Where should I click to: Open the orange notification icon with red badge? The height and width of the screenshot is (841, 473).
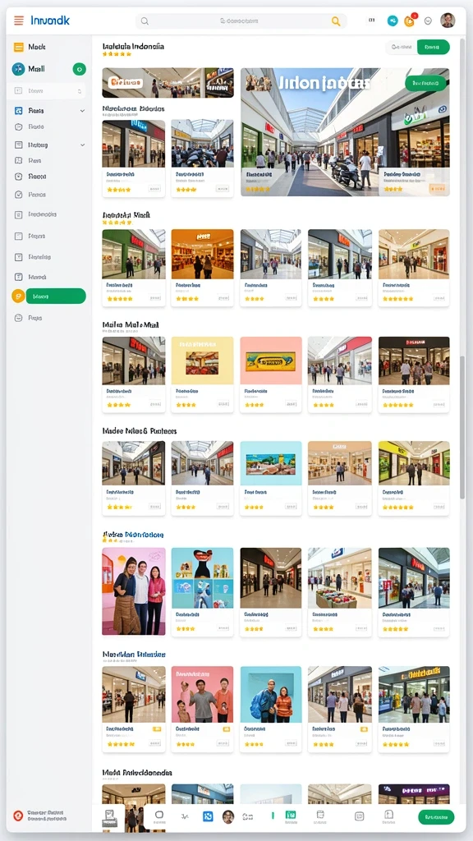[x=409, y=21]
